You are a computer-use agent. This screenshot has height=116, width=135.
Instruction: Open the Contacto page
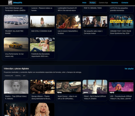(125, 3)
